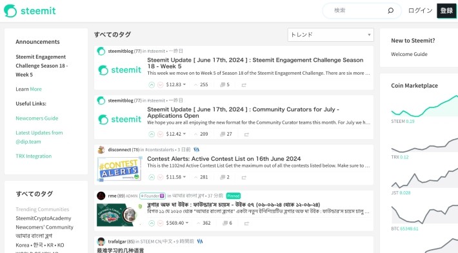Downvote the Community Curators for July post
This screenshot has height=253, width=458.
(x=161, y=134)
